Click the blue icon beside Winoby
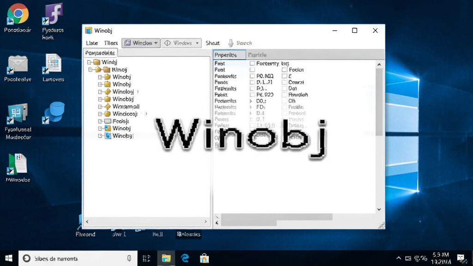473x266 pixels. (x=108, y=136)
